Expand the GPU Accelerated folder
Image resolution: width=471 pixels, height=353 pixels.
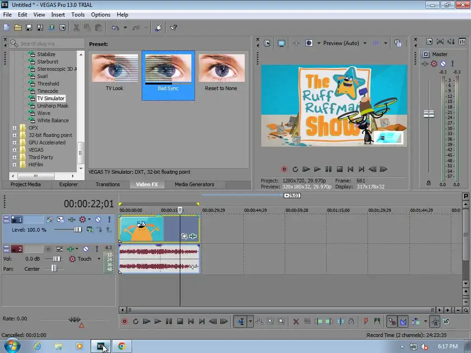click(14, 142)
